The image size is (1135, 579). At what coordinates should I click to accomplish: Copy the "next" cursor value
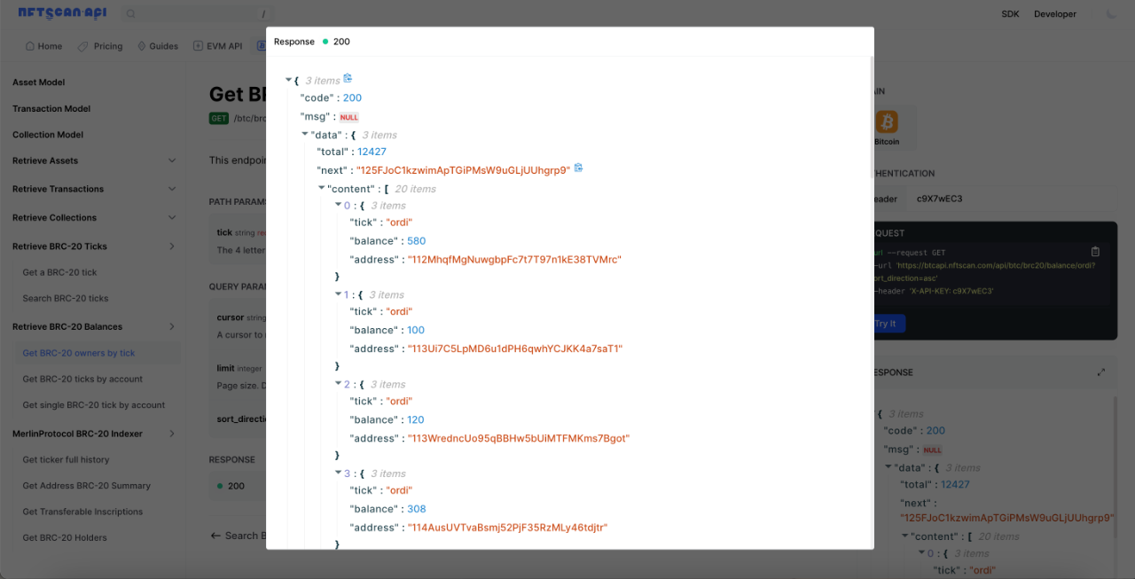578,168
